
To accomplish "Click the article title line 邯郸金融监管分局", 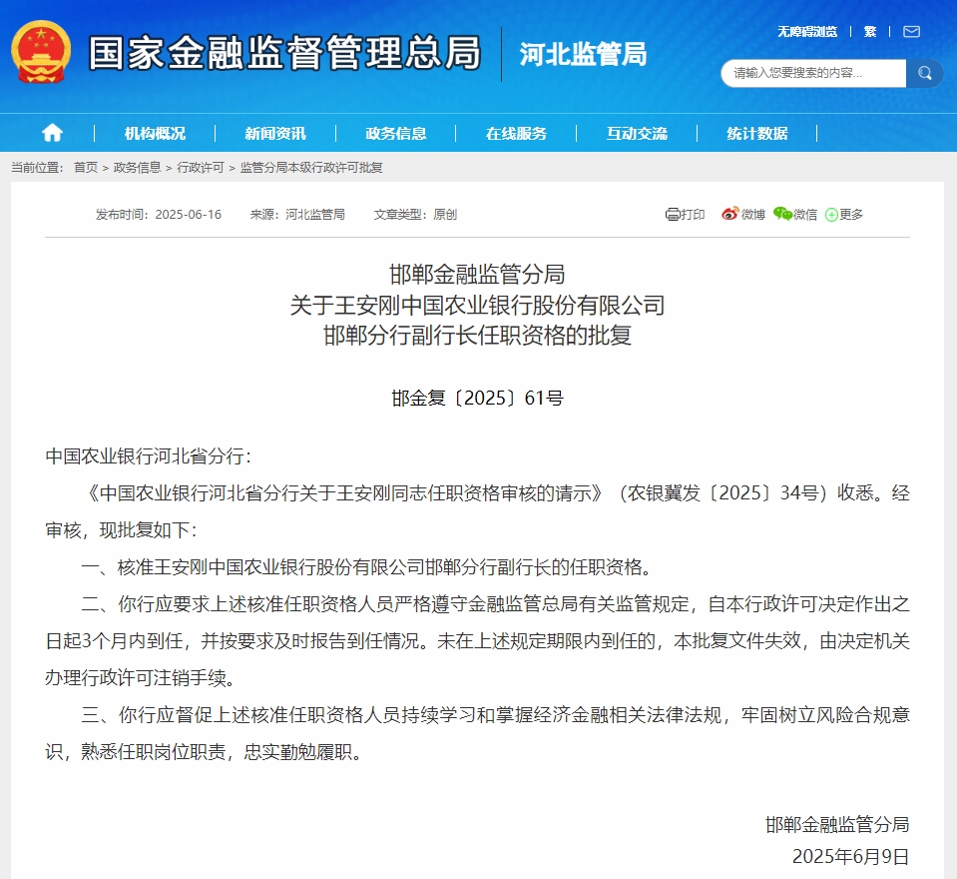I will 477,275.
